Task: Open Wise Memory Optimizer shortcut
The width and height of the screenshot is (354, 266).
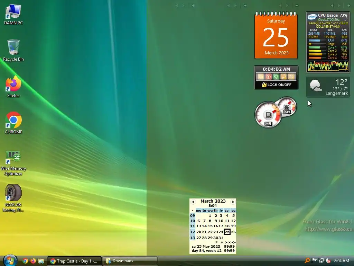Action: click(x=13, y=163)
